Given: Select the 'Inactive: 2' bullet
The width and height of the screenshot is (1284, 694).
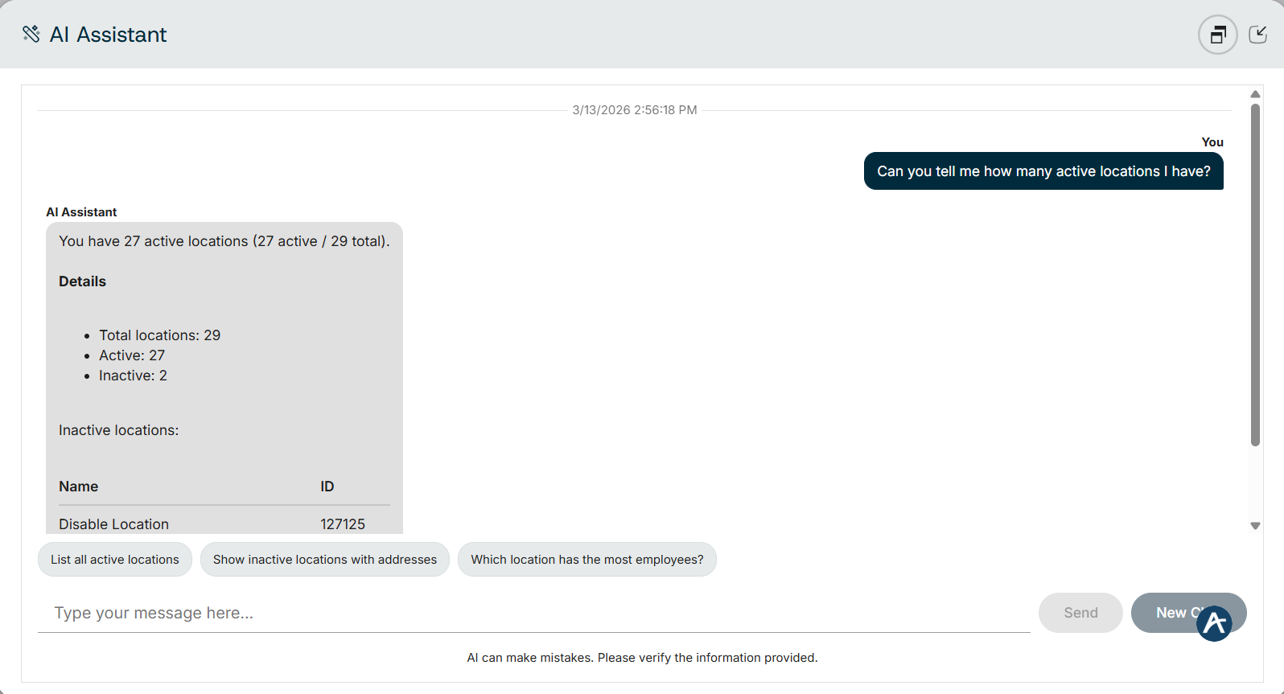Looking at the screenshot, I should coord(133,376).
